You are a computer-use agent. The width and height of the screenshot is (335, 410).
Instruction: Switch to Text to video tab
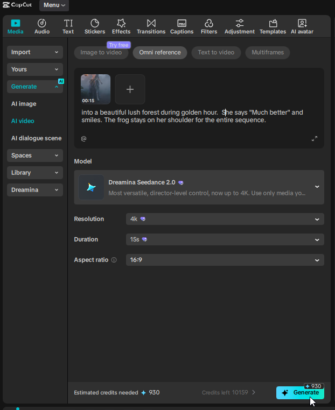pos(216,53)
